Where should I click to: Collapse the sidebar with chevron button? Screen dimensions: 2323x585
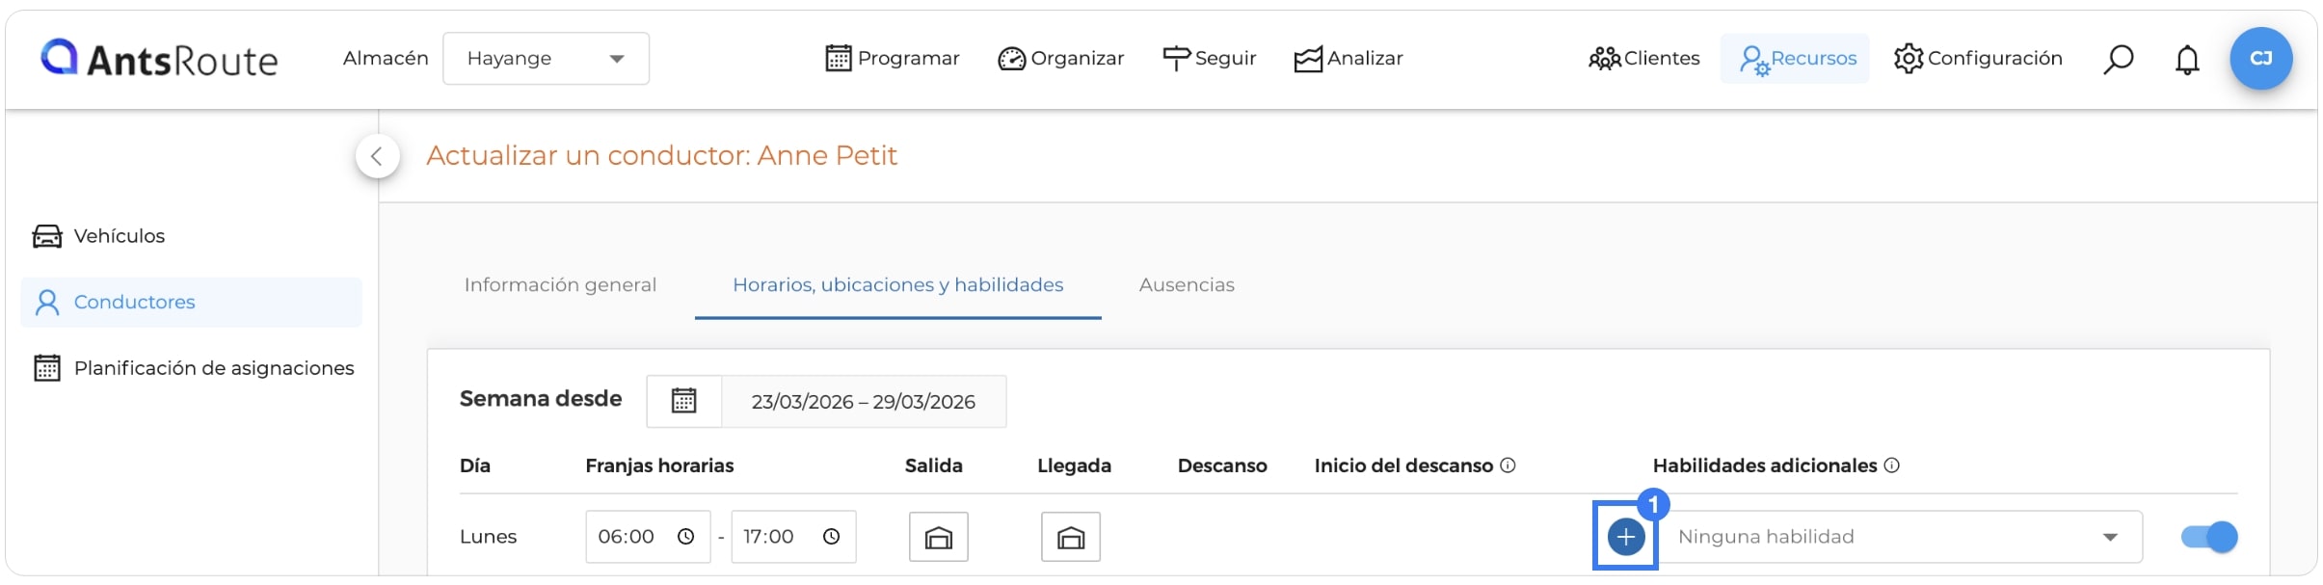click(377, 156)
